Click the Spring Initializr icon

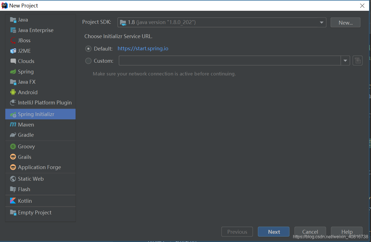click(13, 114)
